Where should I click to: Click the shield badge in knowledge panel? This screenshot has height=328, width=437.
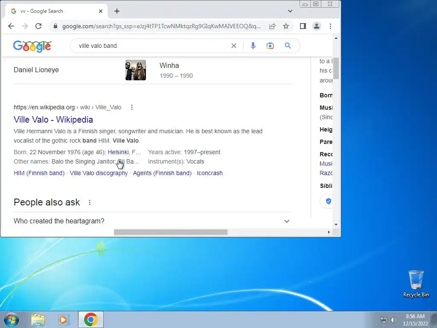coord(329,201)
